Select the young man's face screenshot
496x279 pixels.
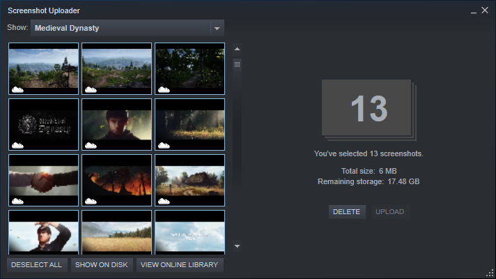[x=117, y=124]
